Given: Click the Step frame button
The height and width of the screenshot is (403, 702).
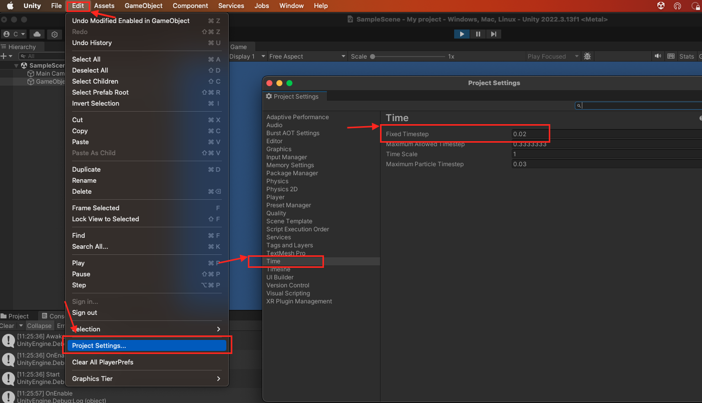Looking at the screenshot, I should point(494,34).
